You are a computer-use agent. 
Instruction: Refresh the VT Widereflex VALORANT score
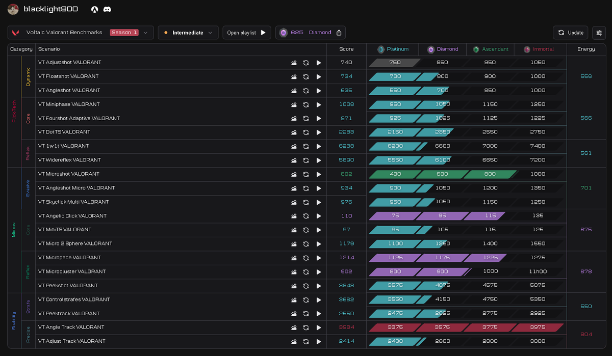coord(306,160)
